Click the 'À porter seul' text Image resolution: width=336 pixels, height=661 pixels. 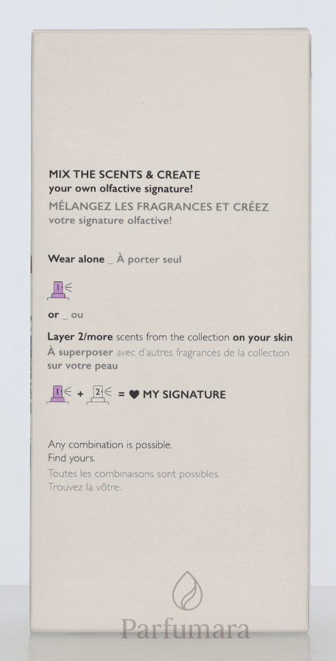coord(149,259)
